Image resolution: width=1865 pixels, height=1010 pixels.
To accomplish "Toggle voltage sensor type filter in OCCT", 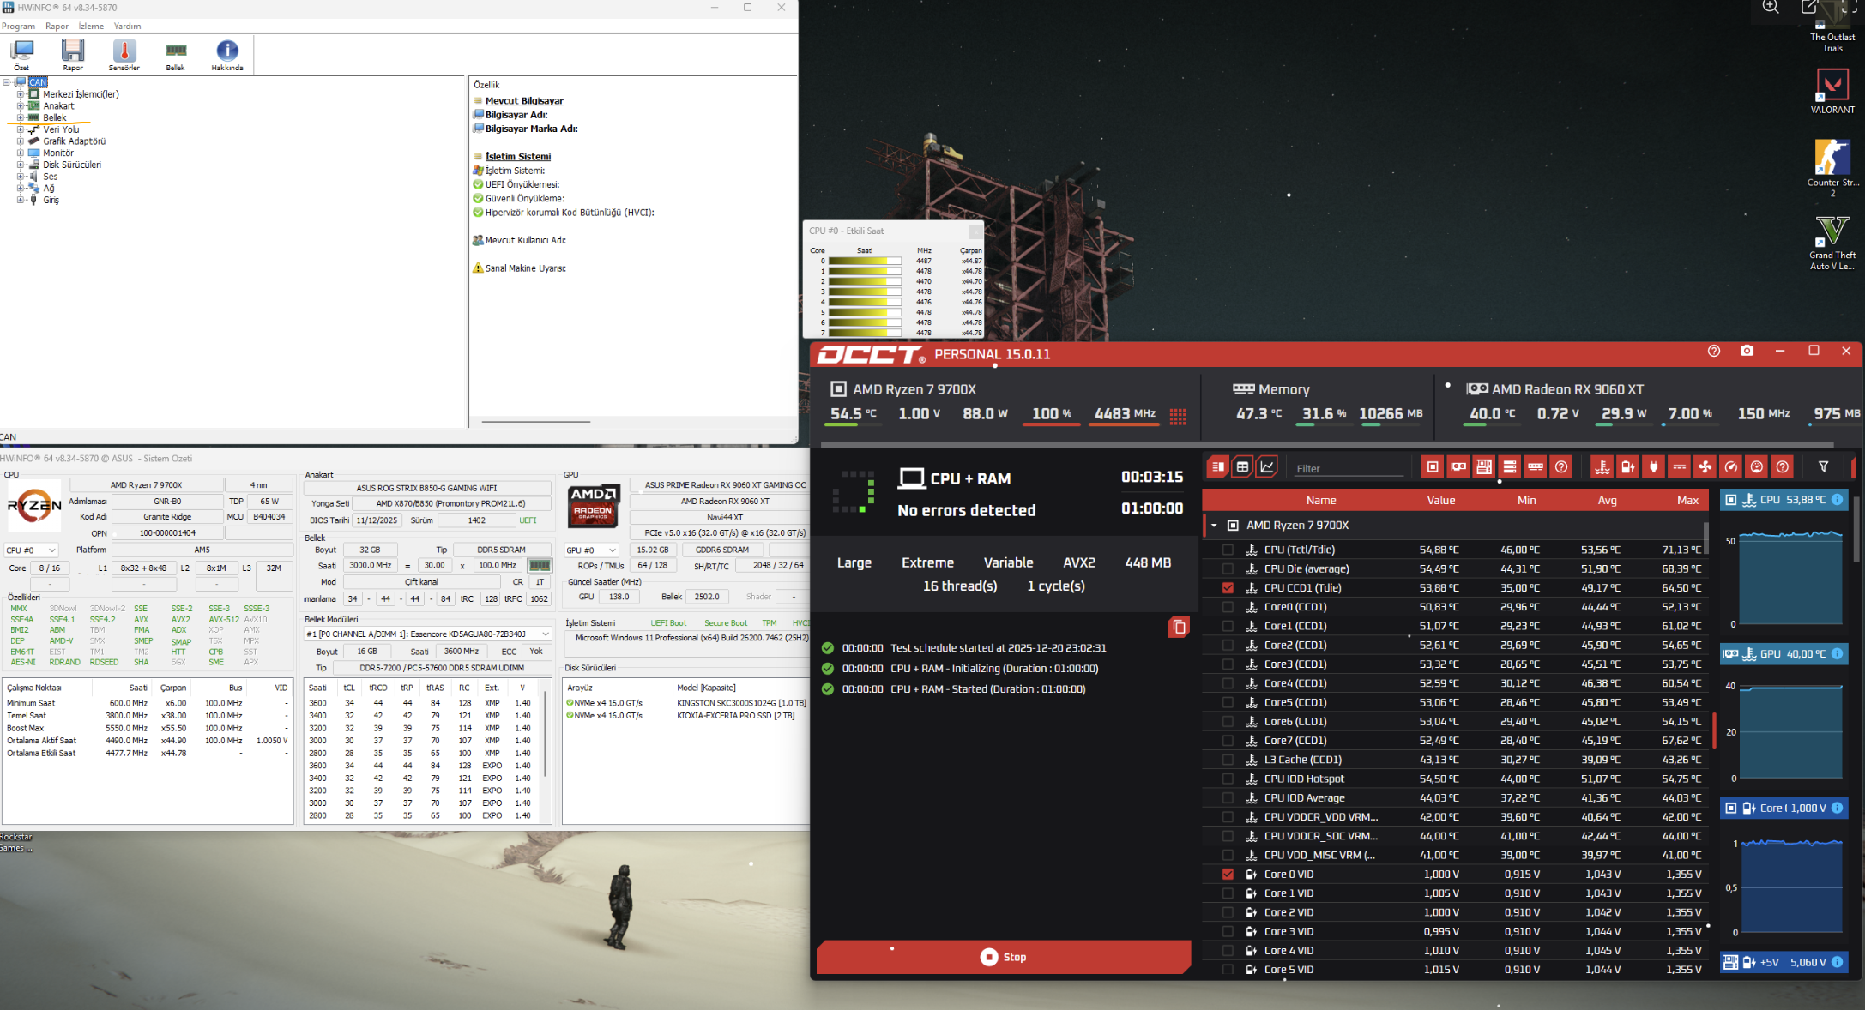I will point(1627,466).
